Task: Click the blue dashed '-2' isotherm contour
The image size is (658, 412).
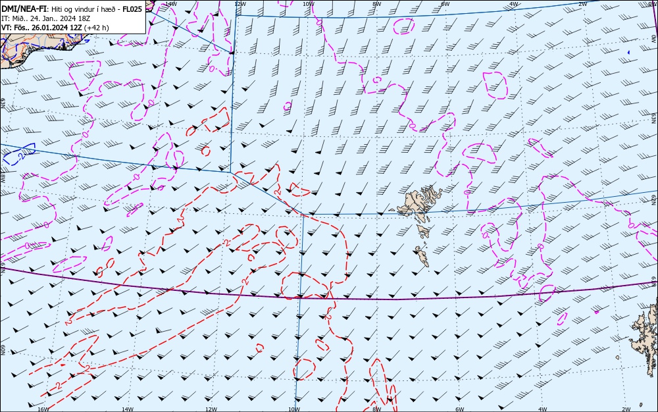Action: [19, 155]
